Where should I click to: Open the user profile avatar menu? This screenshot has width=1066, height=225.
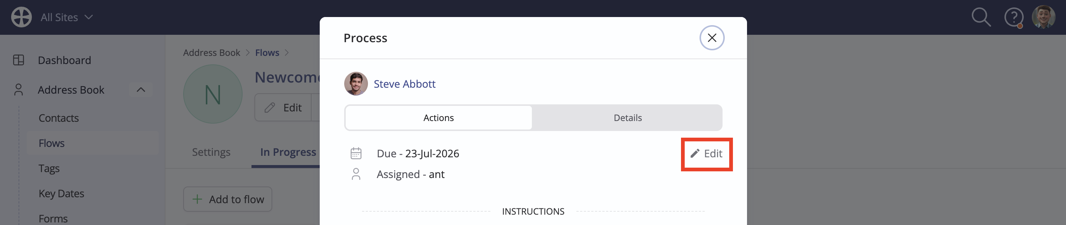point(1043,17)
